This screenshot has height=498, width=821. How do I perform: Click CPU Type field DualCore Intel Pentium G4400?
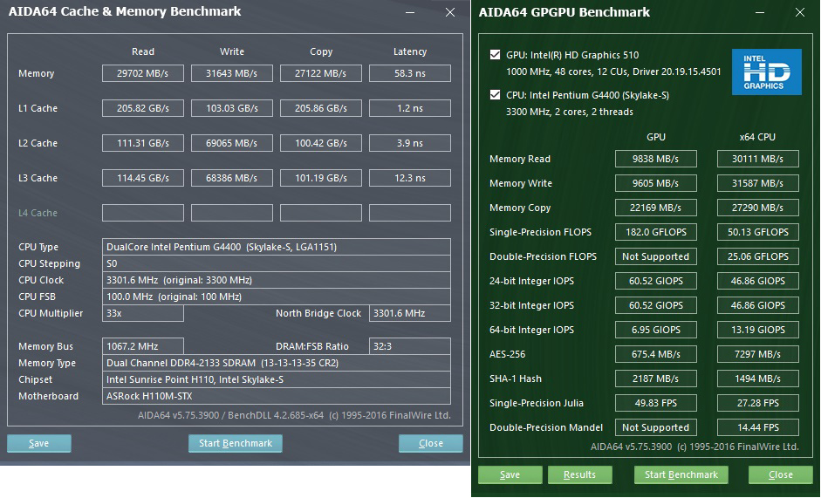click(x=277, y=247)
